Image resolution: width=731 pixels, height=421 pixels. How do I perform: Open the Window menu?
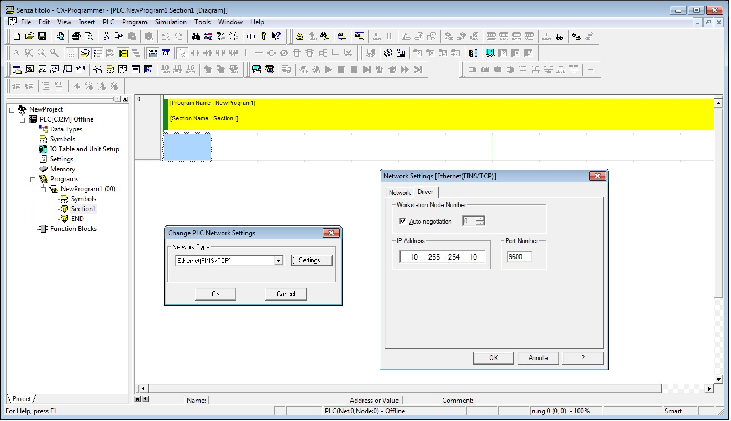(230, 22)
